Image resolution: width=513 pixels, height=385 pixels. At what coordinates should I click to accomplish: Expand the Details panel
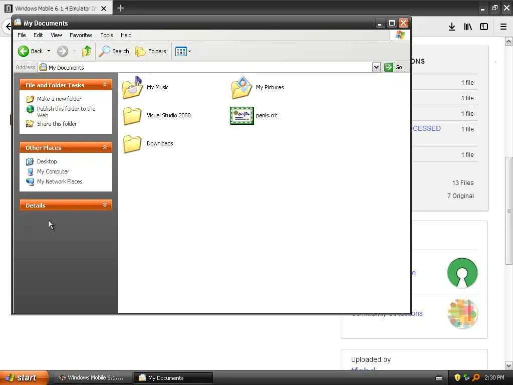pyautogui.click(x=105, y=205)
